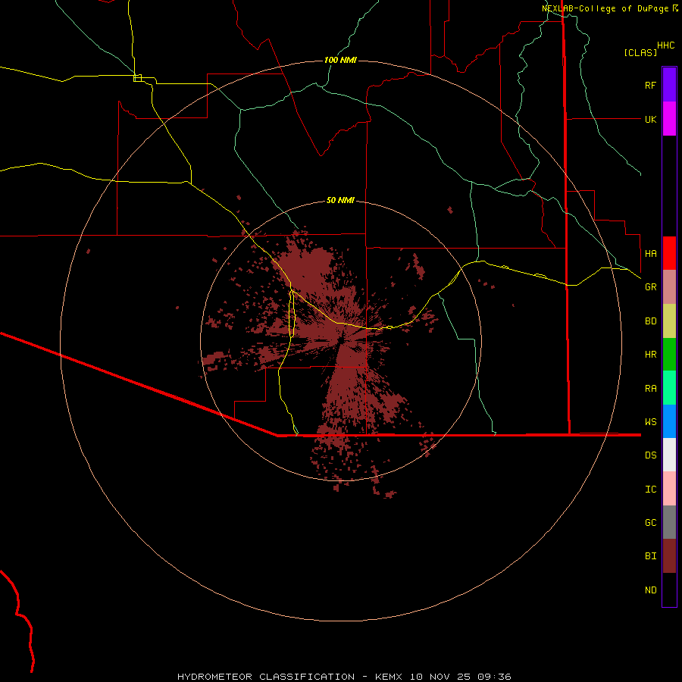Click the RF legend label
Image resolution: width=682 pixels, height=682 pixels.
(650, 85)
